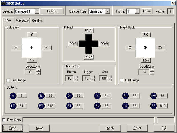Decrease Right Stick DeadZone value
Viewport: 177px width, 133px height.
tap(152, 73)
